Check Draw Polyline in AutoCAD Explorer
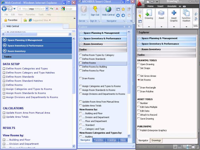 (138, 91)
